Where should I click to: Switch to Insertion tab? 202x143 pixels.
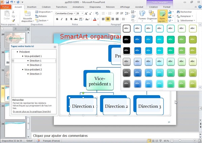(32, 7)
